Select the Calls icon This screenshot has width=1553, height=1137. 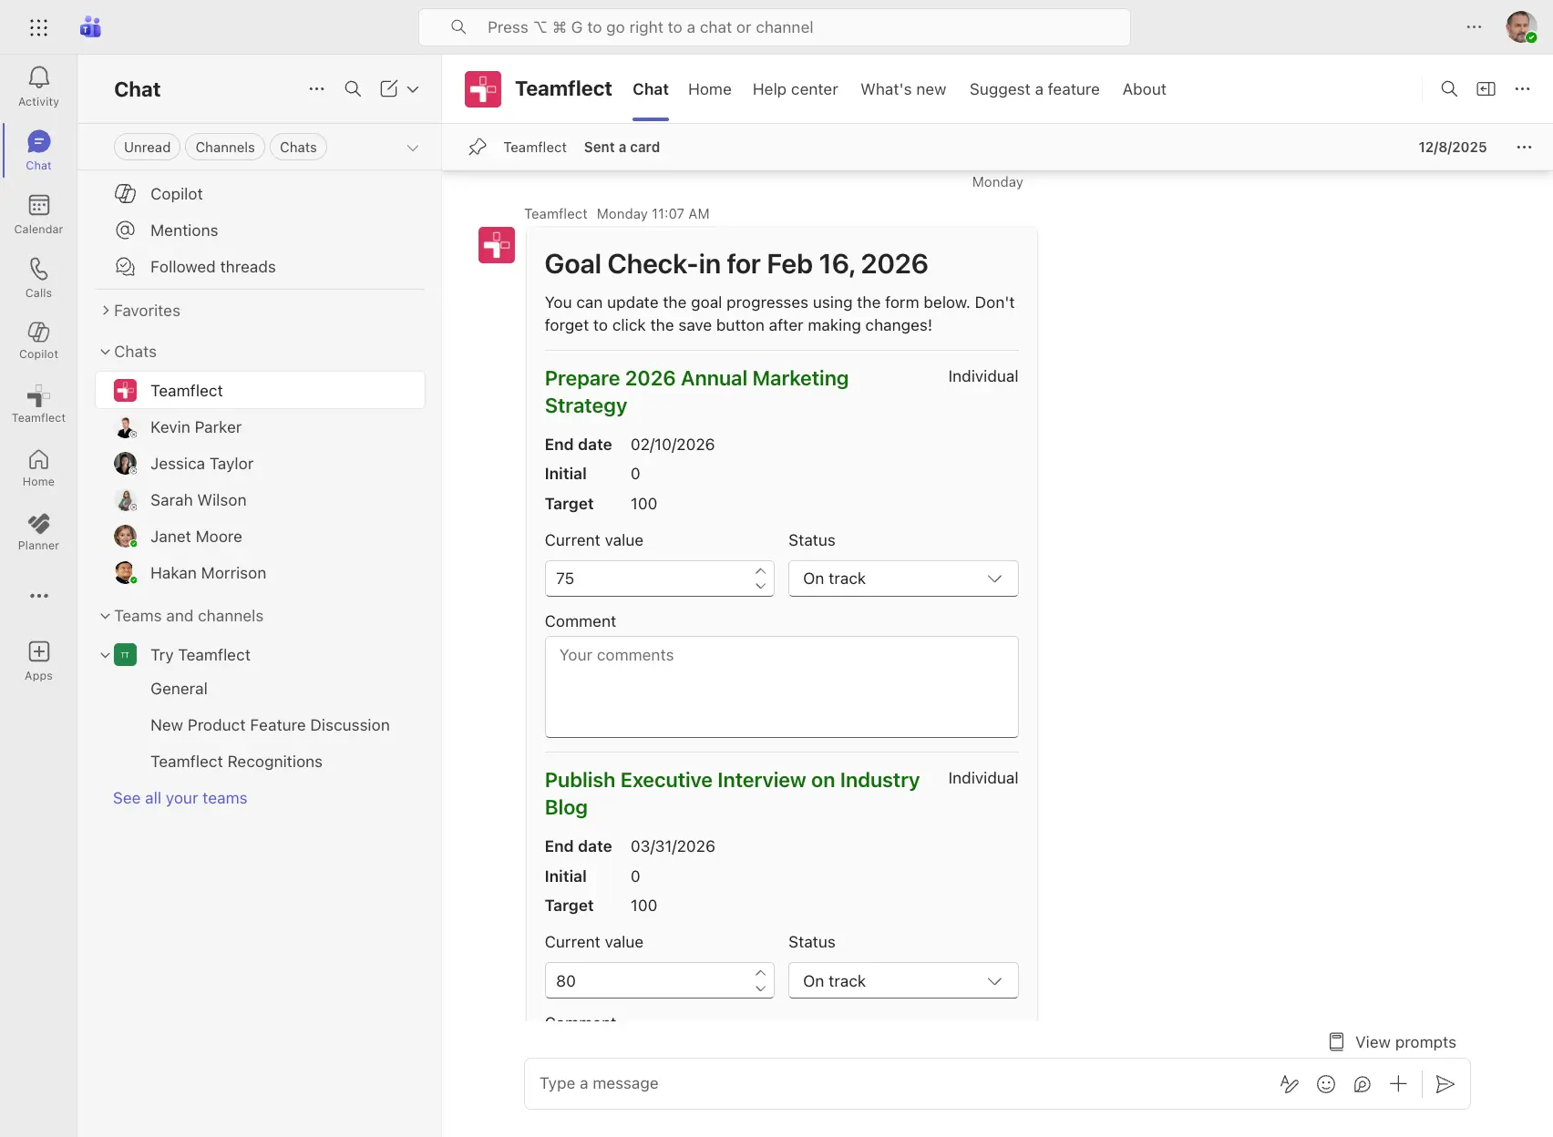(x=38, y=276)
